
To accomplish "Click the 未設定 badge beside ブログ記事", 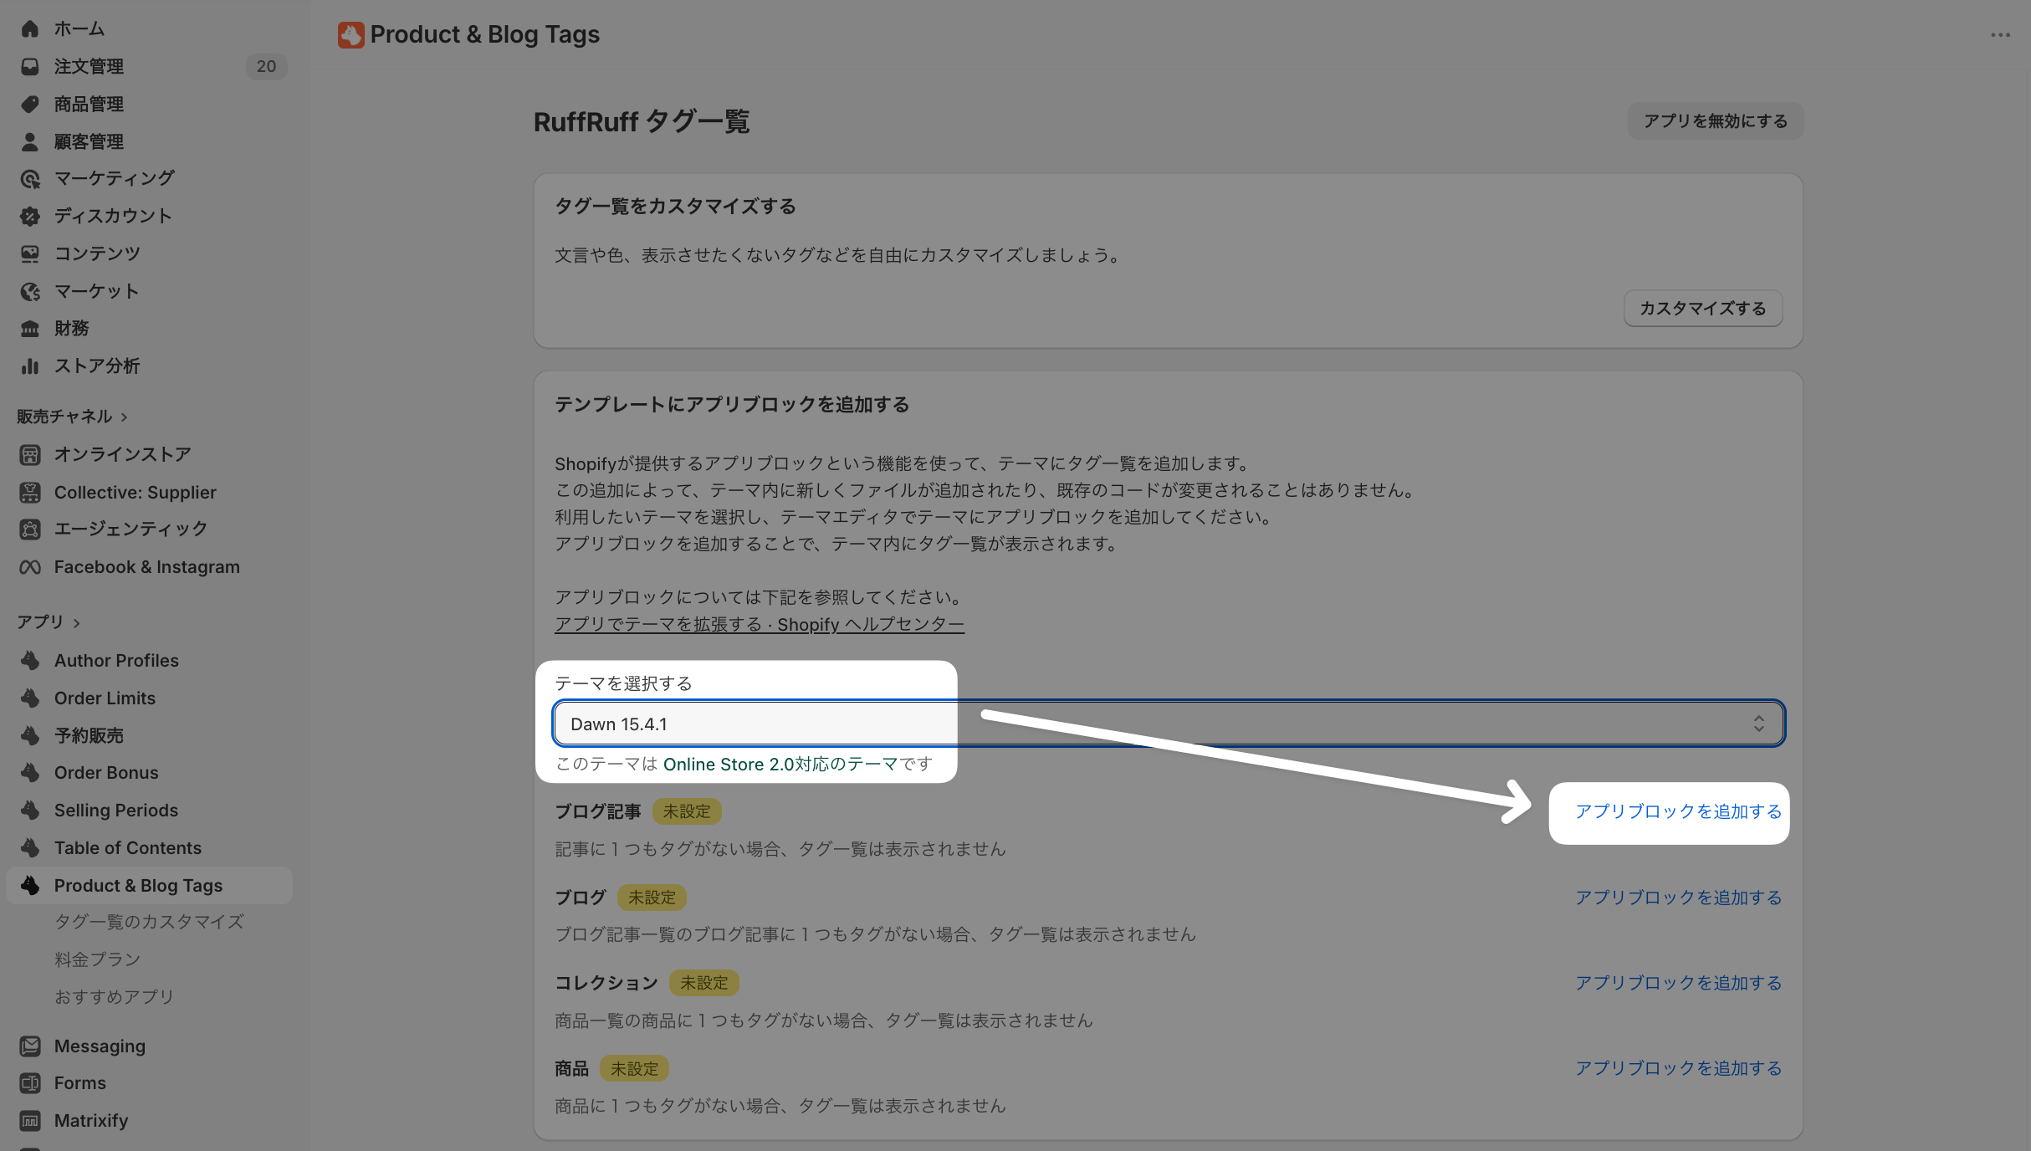I will (687, 811).
